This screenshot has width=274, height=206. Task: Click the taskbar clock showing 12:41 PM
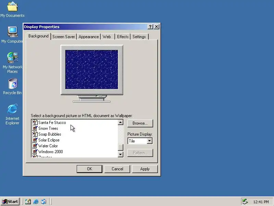point(261,202)
